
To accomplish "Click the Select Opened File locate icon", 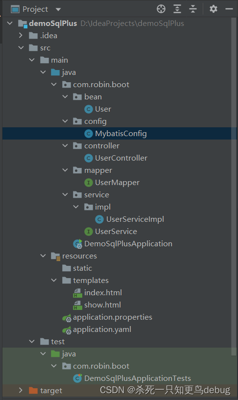I will (x=161, y=9).
